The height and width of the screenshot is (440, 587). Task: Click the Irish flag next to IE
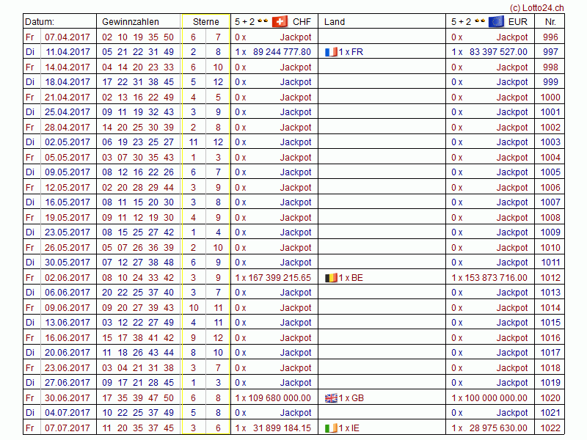coord(330,428)
